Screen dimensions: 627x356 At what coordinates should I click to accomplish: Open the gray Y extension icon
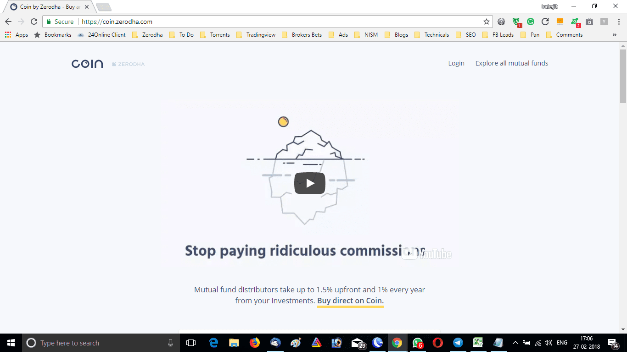(x=604, y=22)
